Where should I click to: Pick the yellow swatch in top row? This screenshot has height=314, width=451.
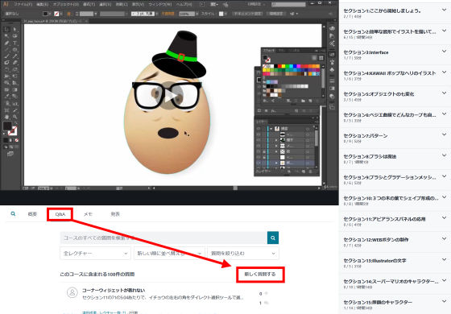283,66
